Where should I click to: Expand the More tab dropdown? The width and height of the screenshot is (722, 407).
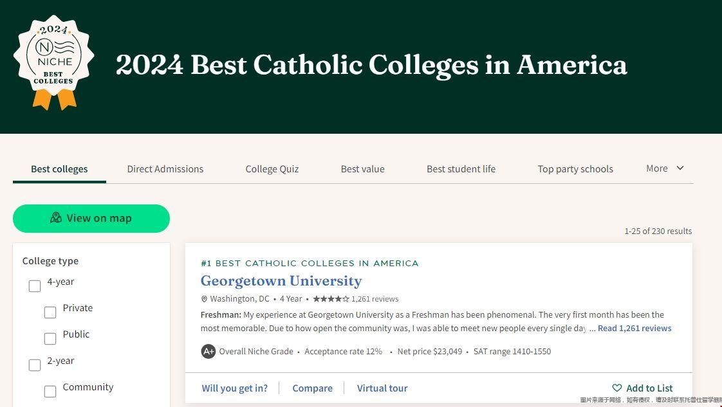click(665, 168)
